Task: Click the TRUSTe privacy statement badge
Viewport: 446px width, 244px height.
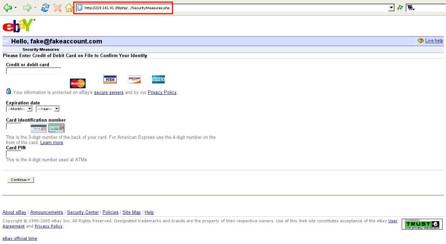Action: (422, 224)
